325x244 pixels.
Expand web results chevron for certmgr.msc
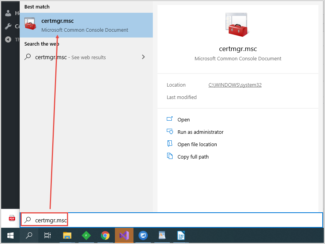click(143, 57)
